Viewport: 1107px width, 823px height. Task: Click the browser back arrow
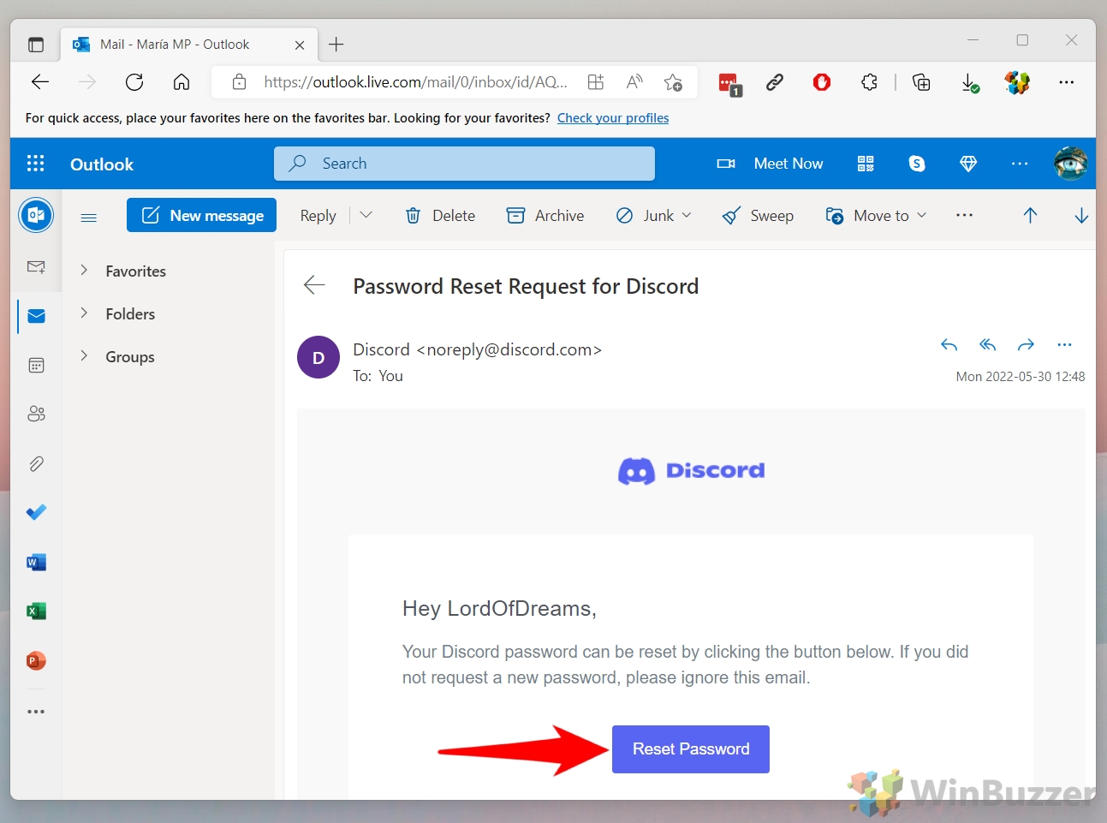click(x=40, y=82)
